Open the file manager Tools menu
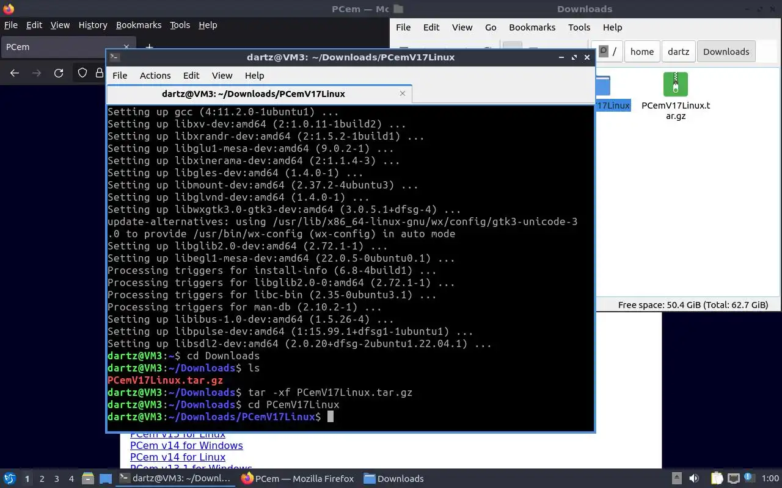The height and width of the screenshot is (488, 782). 579,27
